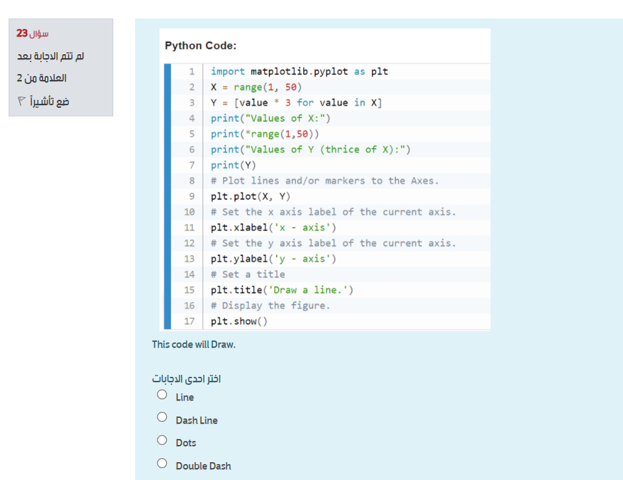Click the comment # Set a title

click(x=248, y=274)
